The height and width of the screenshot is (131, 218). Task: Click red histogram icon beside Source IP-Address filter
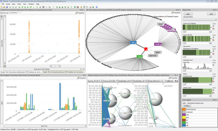pyautogui.click(x=213, y=29)
